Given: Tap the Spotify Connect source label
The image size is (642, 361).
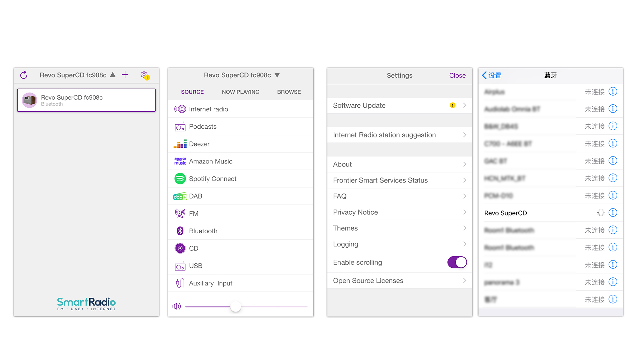Looking at the screenshot, I should [x=213, y=179].
